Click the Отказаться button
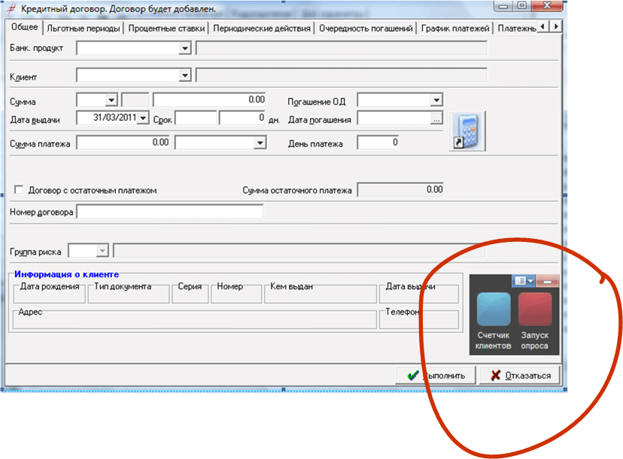 click(520, 376)
